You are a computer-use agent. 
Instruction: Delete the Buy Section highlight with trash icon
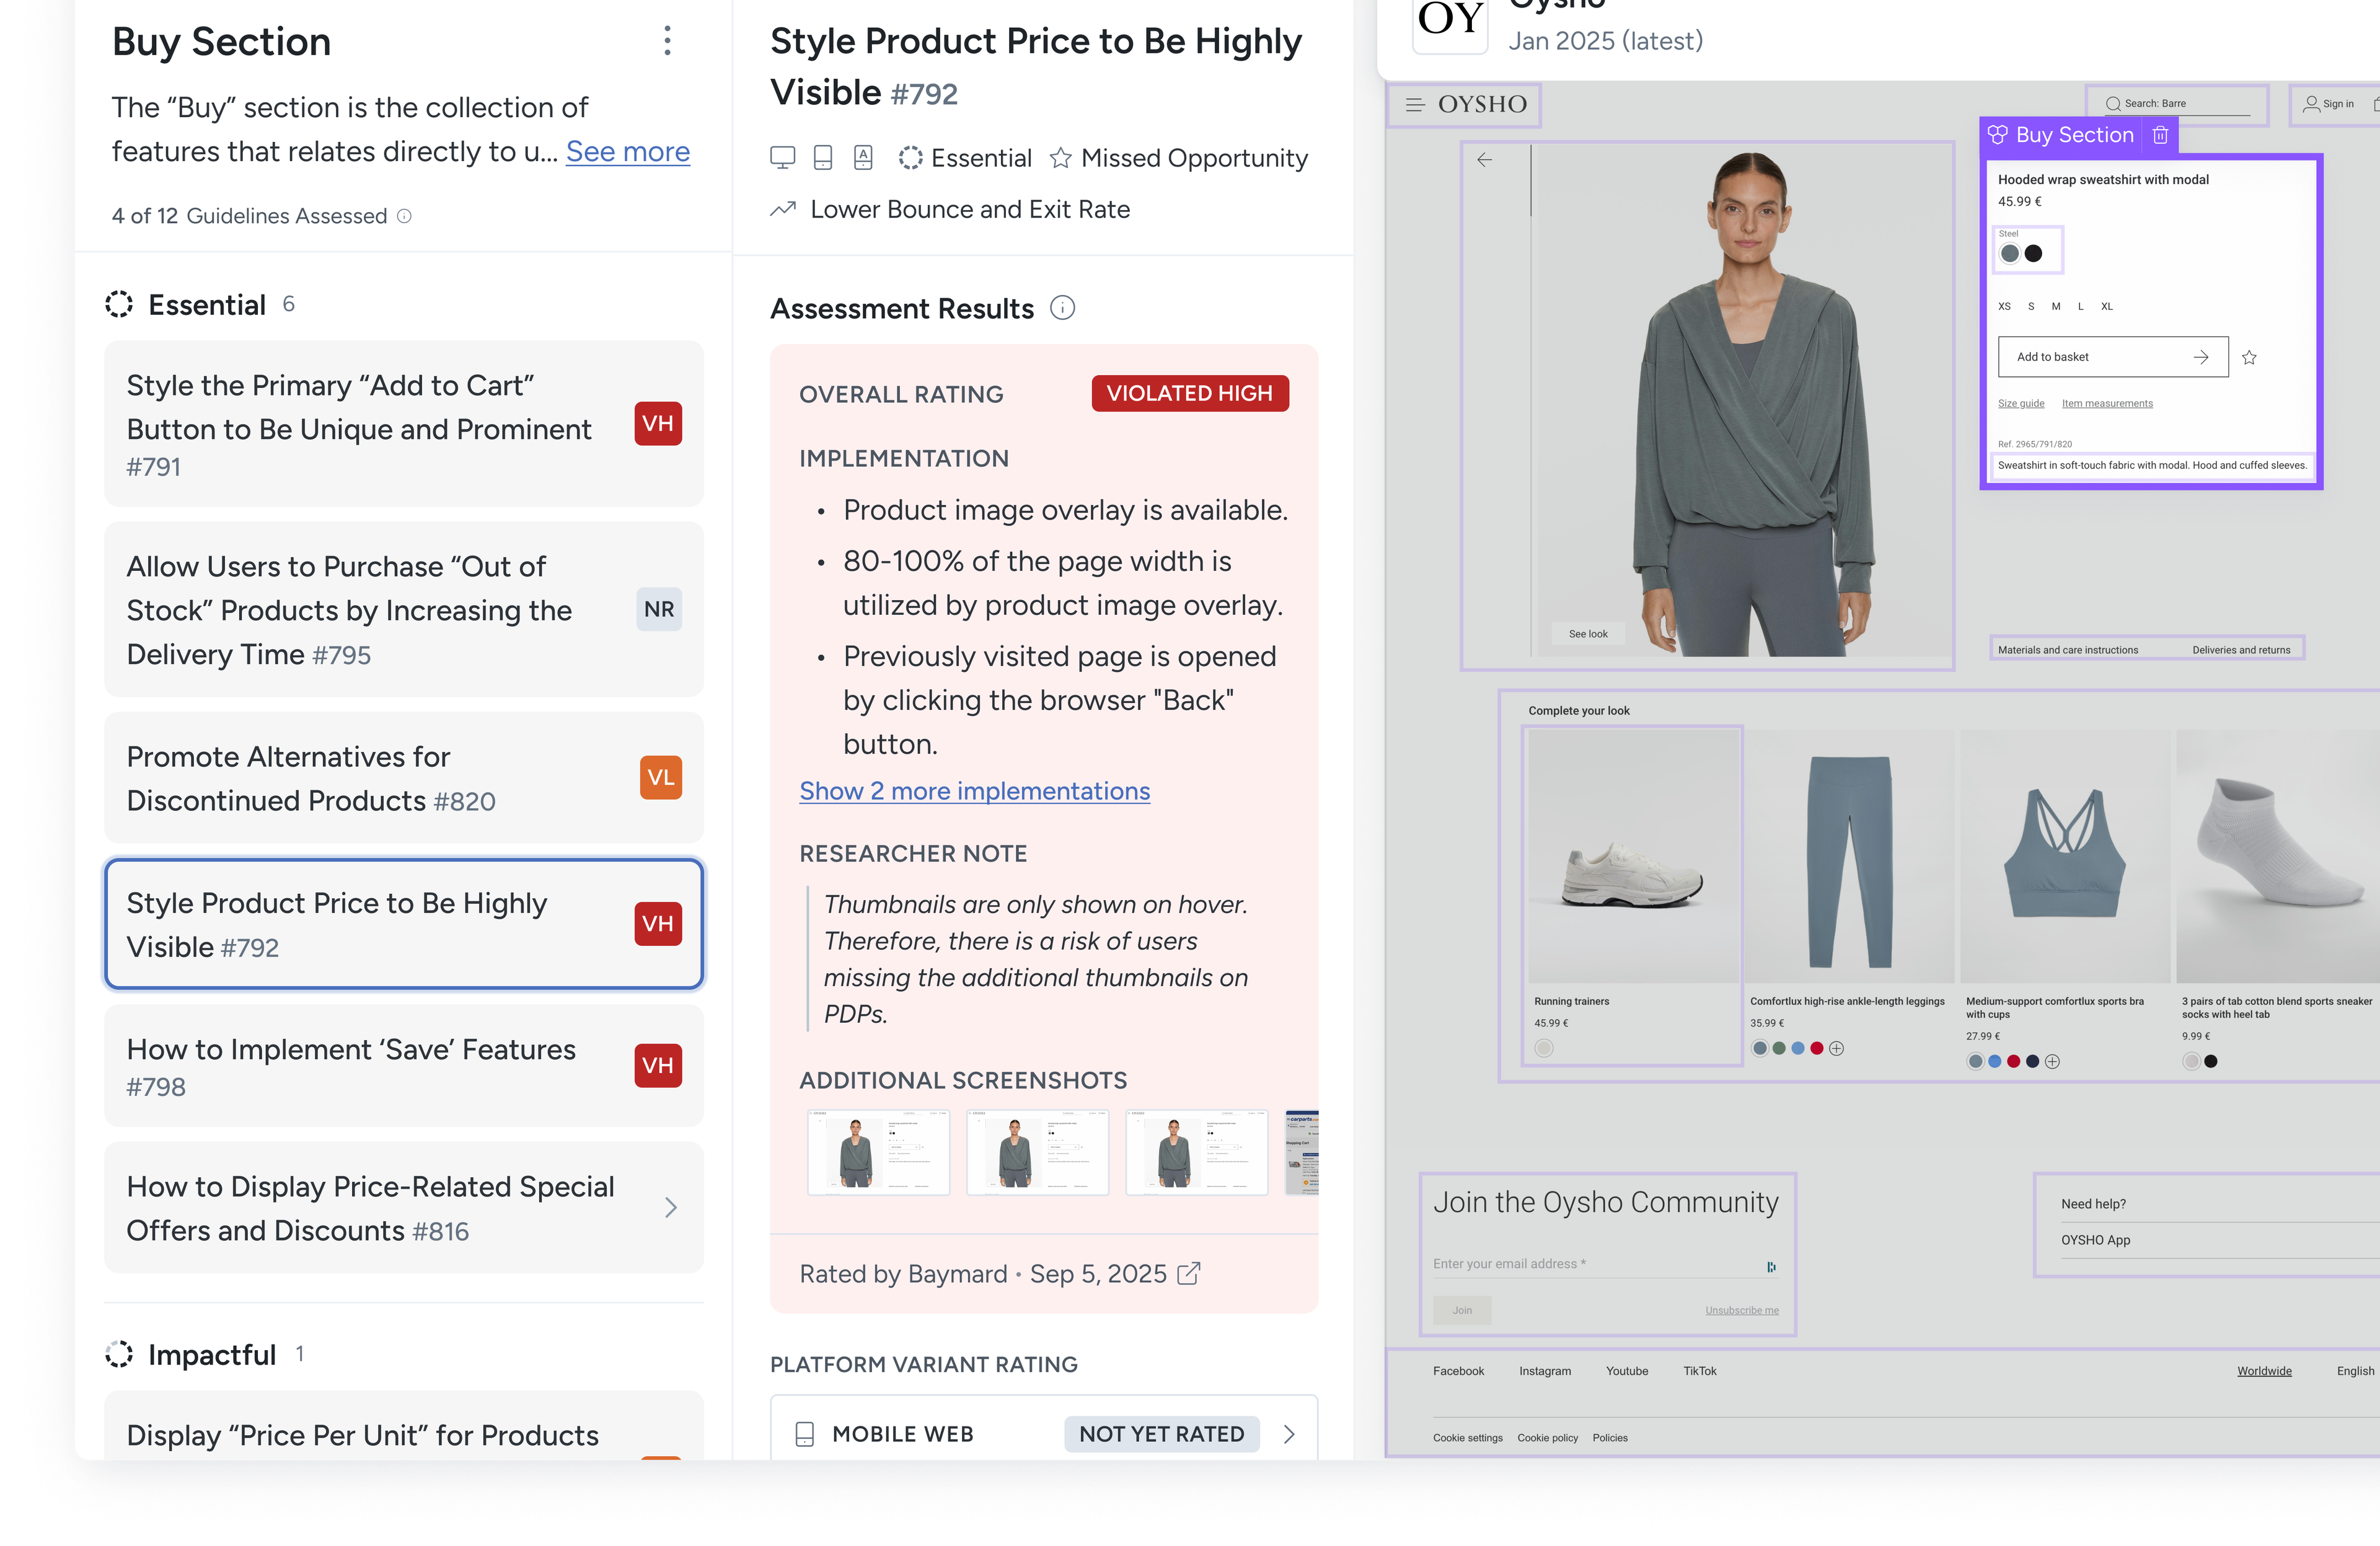click(2160, 135)
